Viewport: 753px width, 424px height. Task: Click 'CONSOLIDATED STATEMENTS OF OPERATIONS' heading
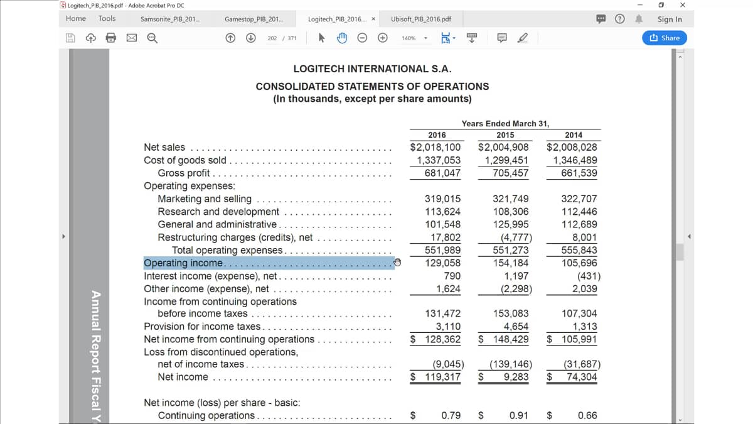(x=373, y=87)
